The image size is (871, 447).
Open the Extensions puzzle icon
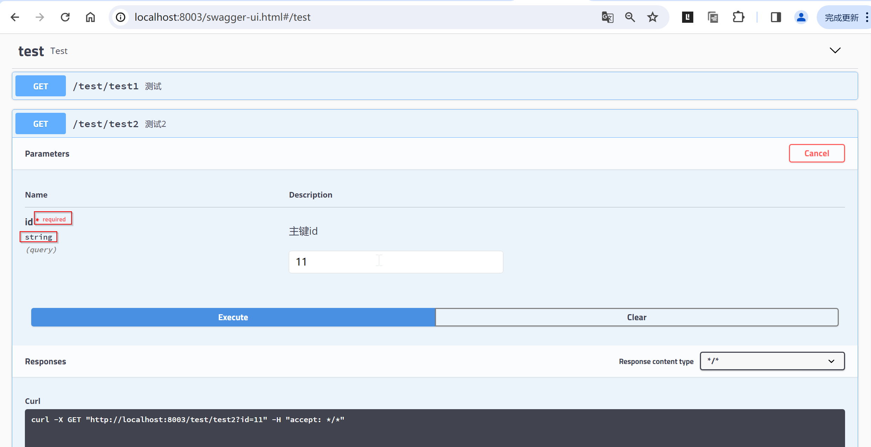click(x=739, y=17)
